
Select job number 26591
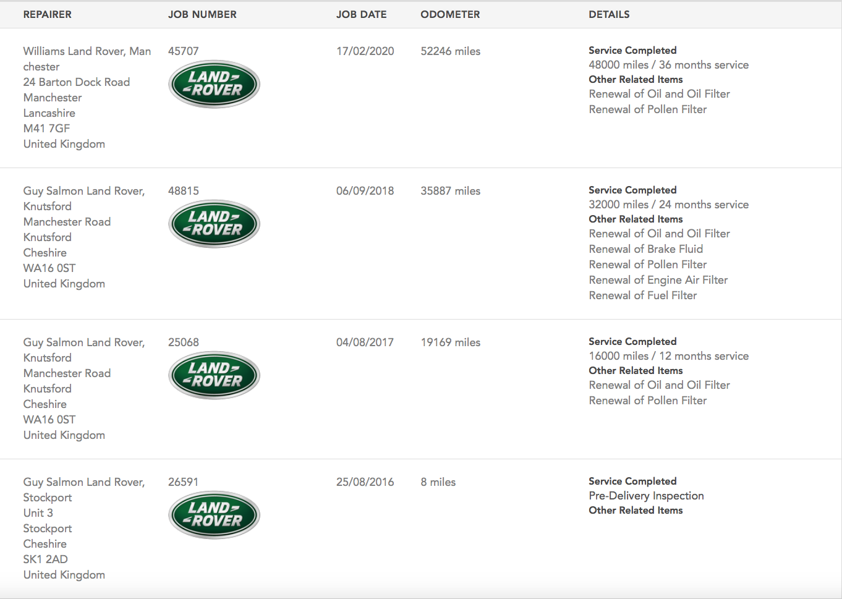[184, 482]
